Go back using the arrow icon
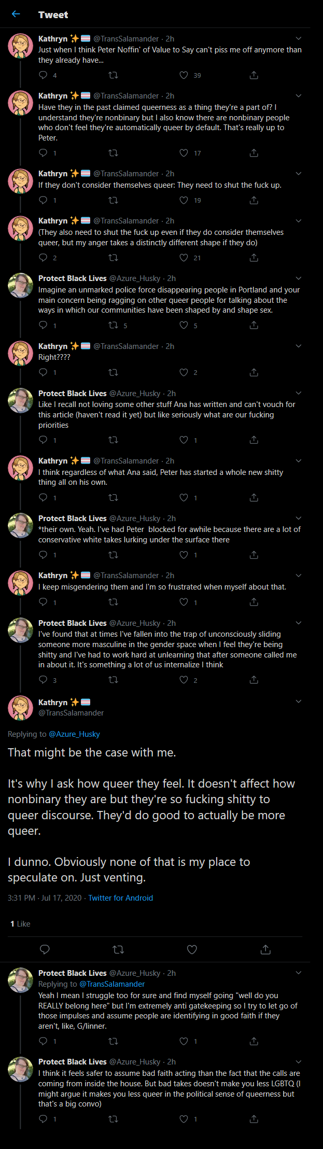This screenshot has width=323, height=1149. tap(16, 14)
